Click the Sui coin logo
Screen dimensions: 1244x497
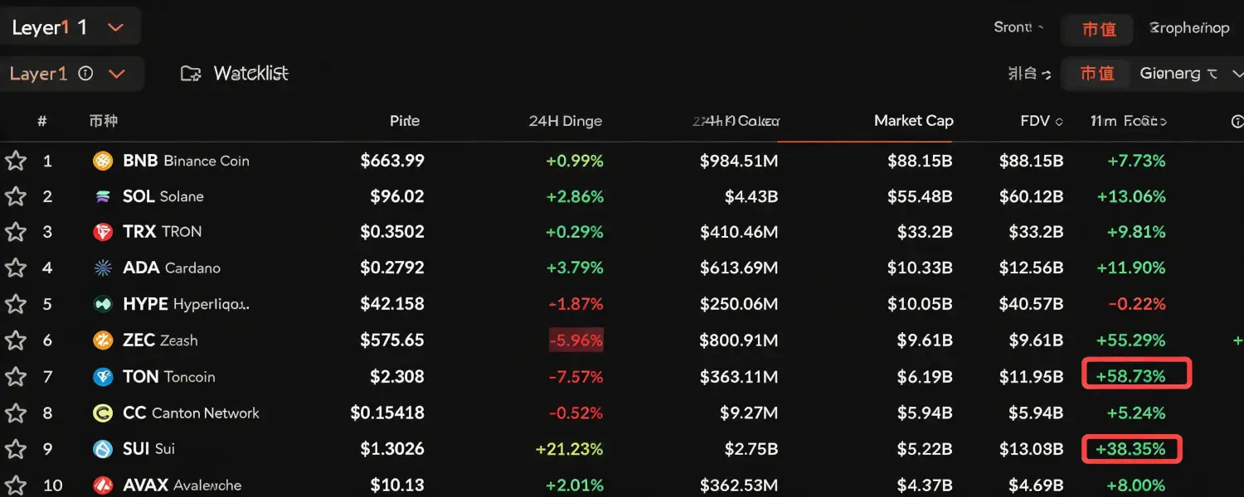tap(103, 449)
